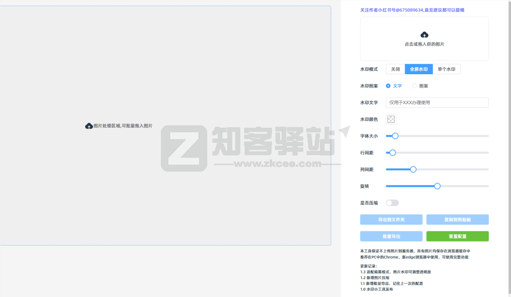Click the 列间距 column spacing slider handle
The image size is (511, 297).
(413, 169)
